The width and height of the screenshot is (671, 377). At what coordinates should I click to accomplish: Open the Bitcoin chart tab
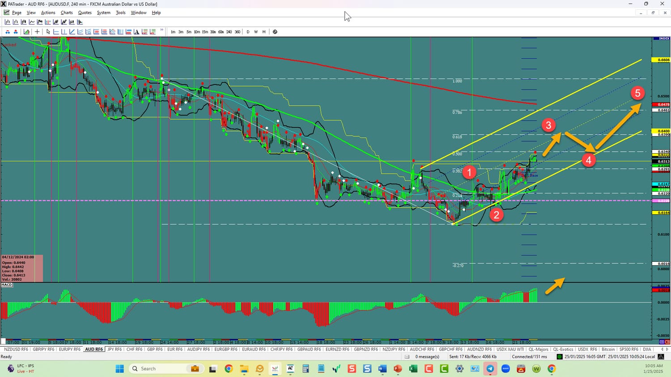tap(608, 349)
